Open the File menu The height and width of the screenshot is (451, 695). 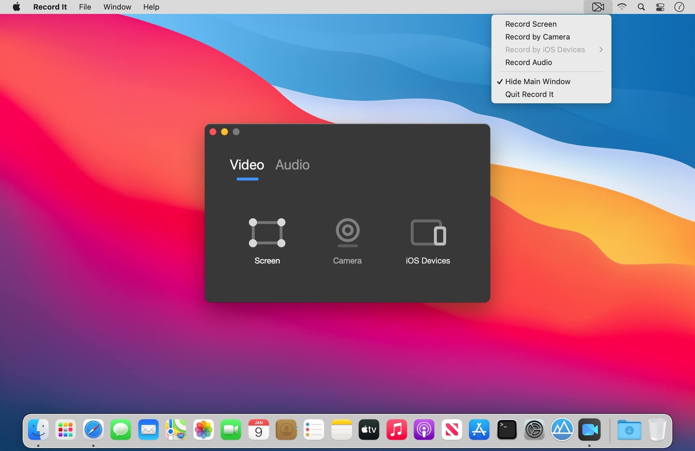coord(85,7)
